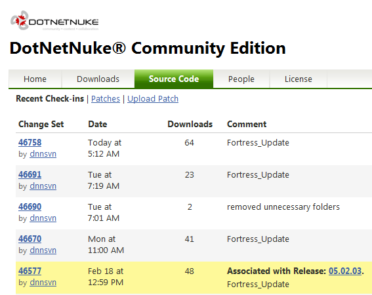Click the Upload Patch link
372x295 pixels.
point(153,98)
